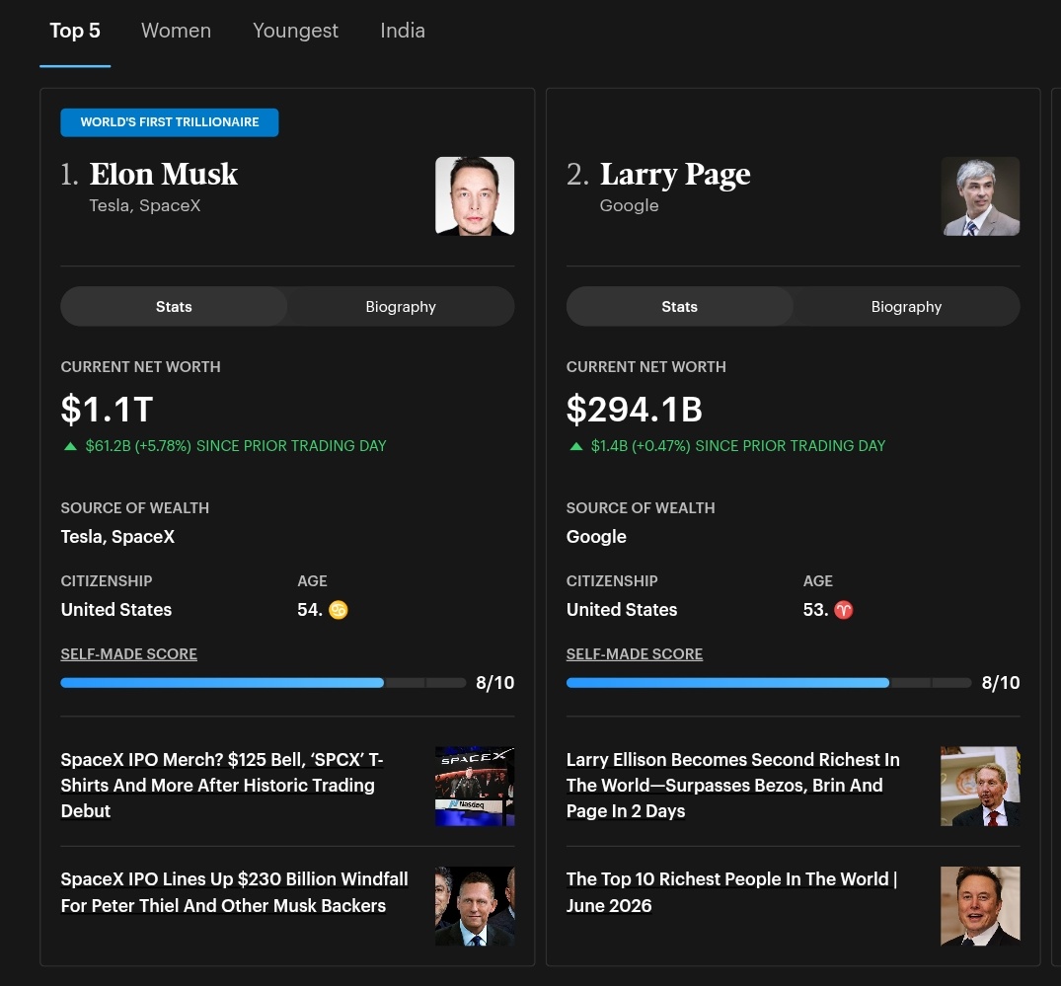1061x986 pixels.
Task: Open Self-Made Score link in Page card
Action: pos(634,654)
